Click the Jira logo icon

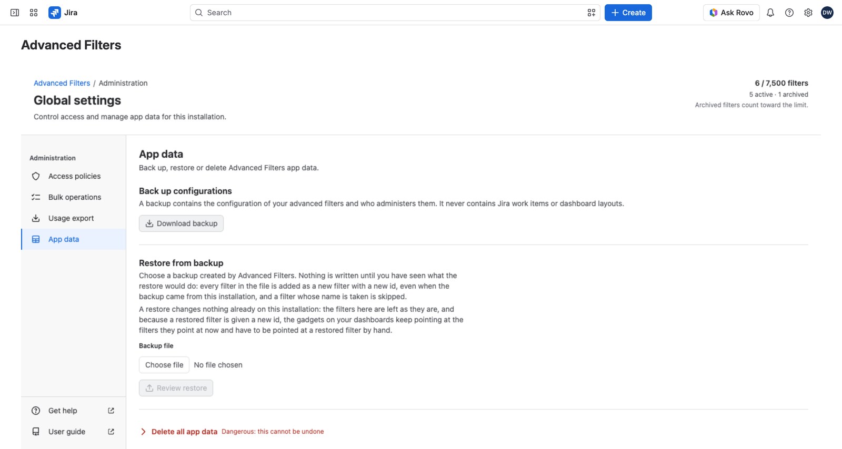point(55,13)
